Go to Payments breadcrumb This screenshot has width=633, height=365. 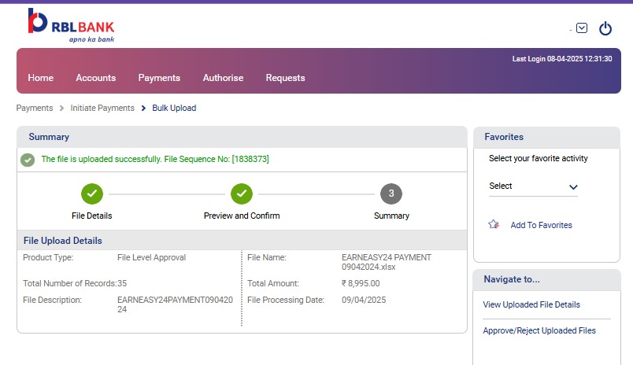pos(35,108)
